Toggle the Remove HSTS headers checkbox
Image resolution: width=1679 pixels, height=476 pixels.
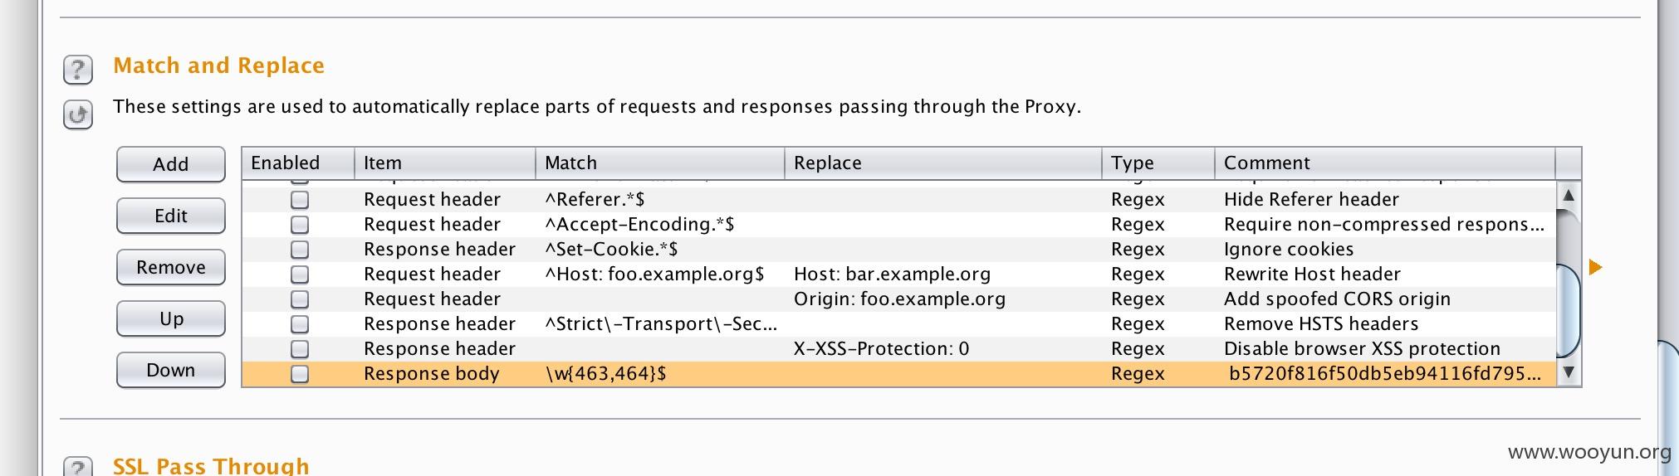300,324
